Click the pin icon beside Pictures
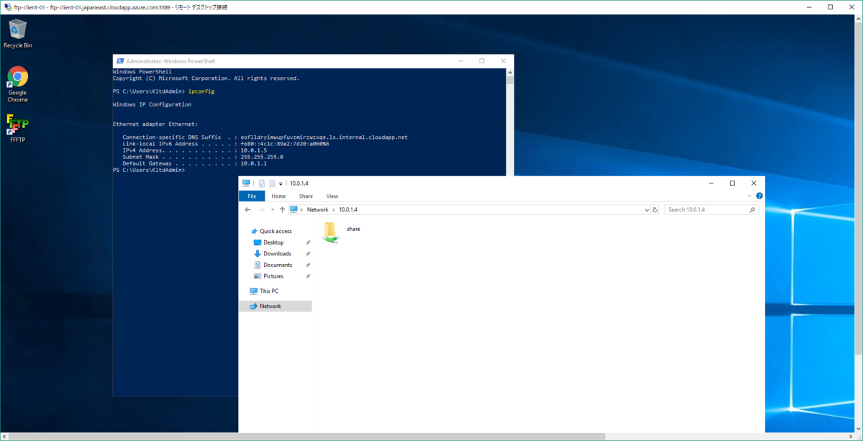The height and width of the screenshot is (441, 863). [x=308, y=276]
